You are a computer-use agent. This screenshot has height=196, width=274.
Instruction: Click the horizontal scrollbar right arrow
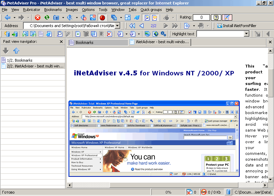[265, 185]
